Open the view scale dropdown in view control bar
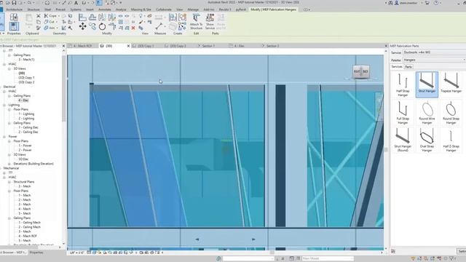Image resolution: width=466 pixels, height=262 pixels. (x=76, y=253)
